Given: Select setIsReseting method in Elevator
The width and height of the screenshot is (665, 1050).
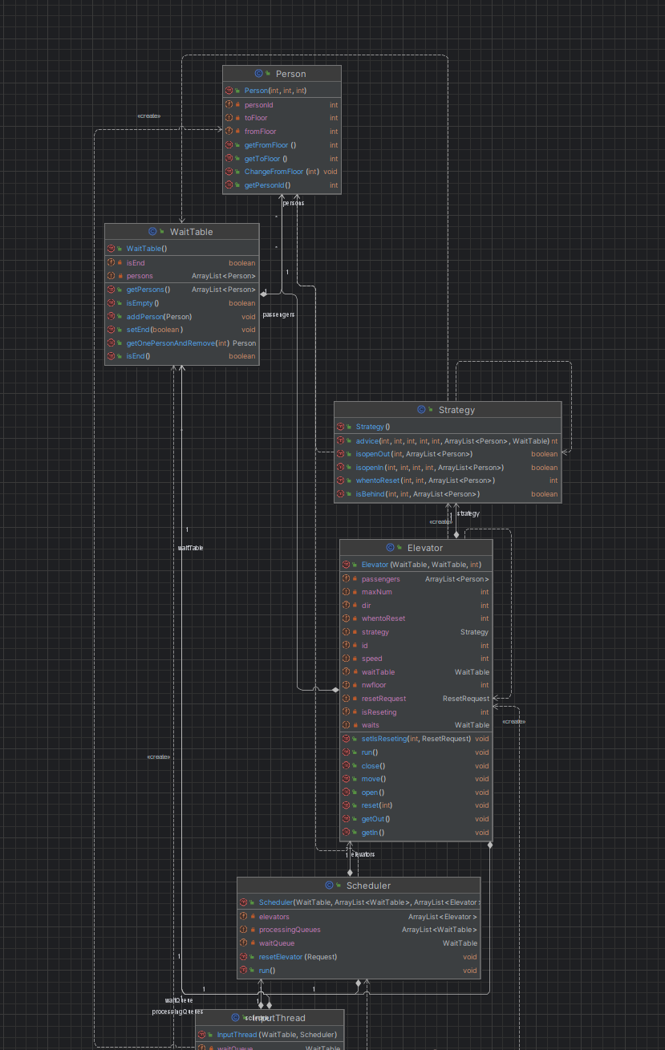Looking at the screenshot, I should 416,739.
